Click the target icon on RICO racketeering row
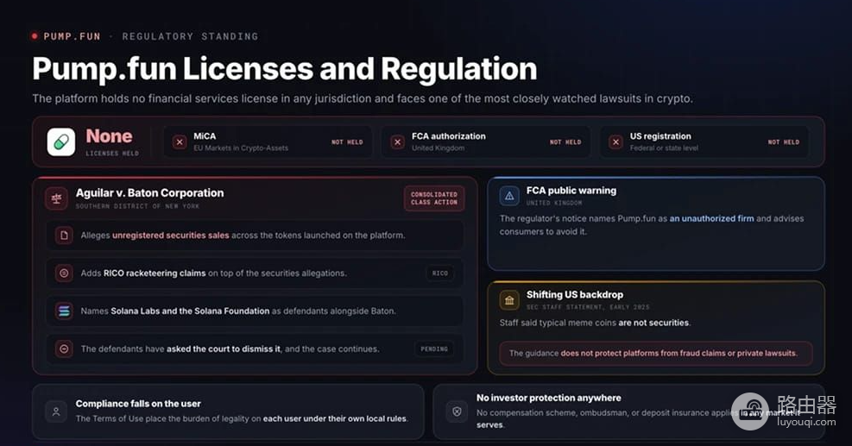Screen dimensions: 852x446 click(x=64, y=273)
